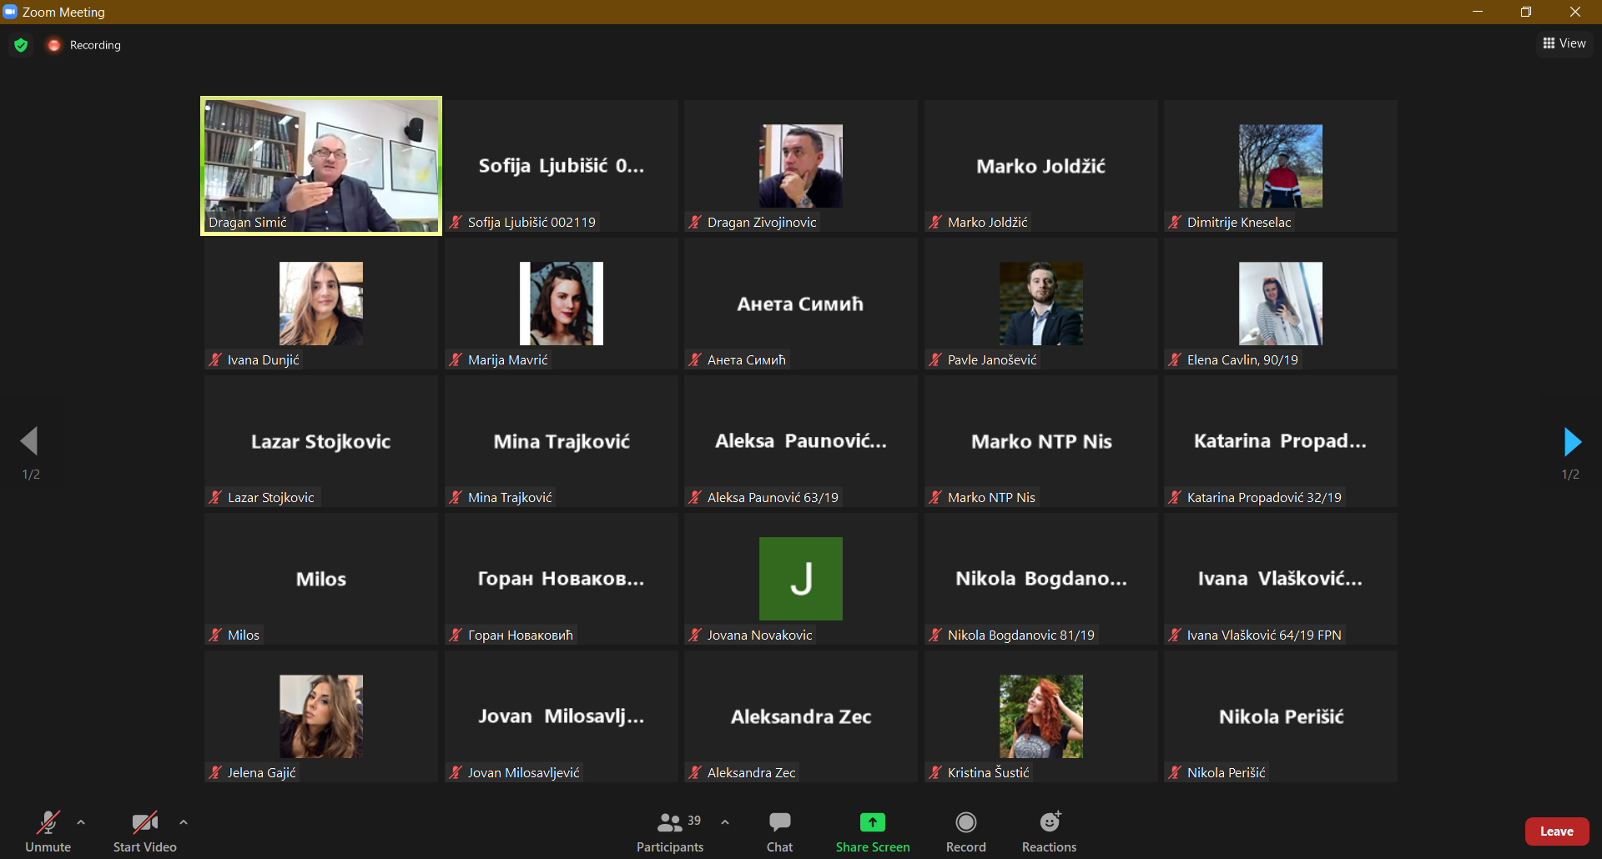Click muted mic icon beside Горан Новаковић label
This screenshot has width=1602, height=859.
pyautogui.click(x=456, y=635)
